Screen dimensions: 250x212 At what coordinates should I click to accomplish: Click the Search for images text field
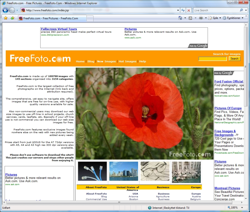212,59
